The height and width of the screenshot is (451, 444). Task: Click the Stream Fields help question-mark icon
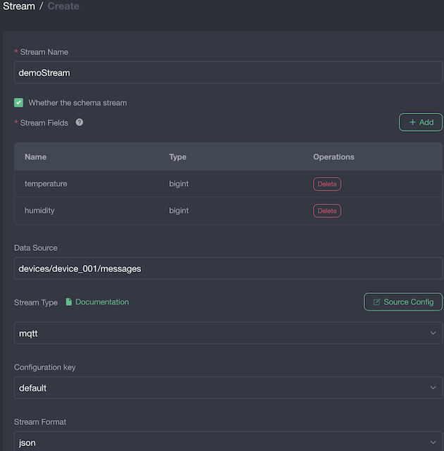[80, 123]
